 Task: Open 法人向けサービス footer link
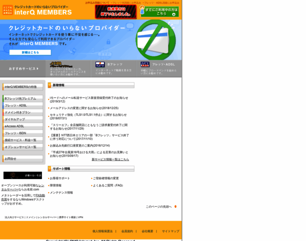click(14, 217)
